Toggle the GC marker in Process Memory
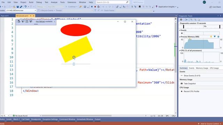 click(x=211, y=37)
